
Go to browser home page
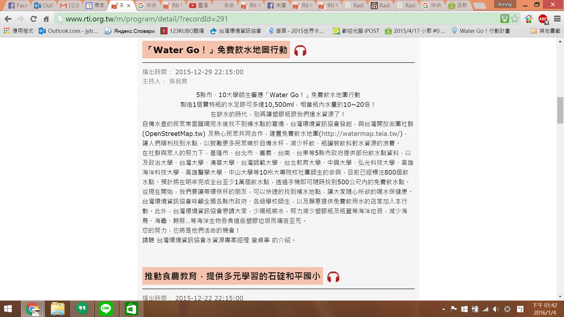(46, 19)
